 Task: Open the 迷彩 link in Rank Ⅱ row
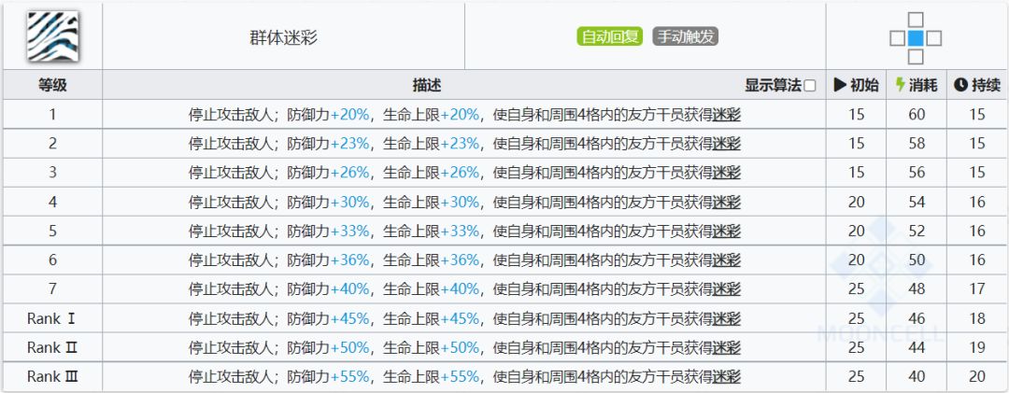pos(727,348)
